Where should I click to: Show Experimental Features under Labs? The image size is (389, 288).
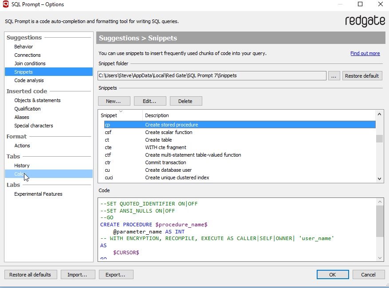(x=38, y=194)
